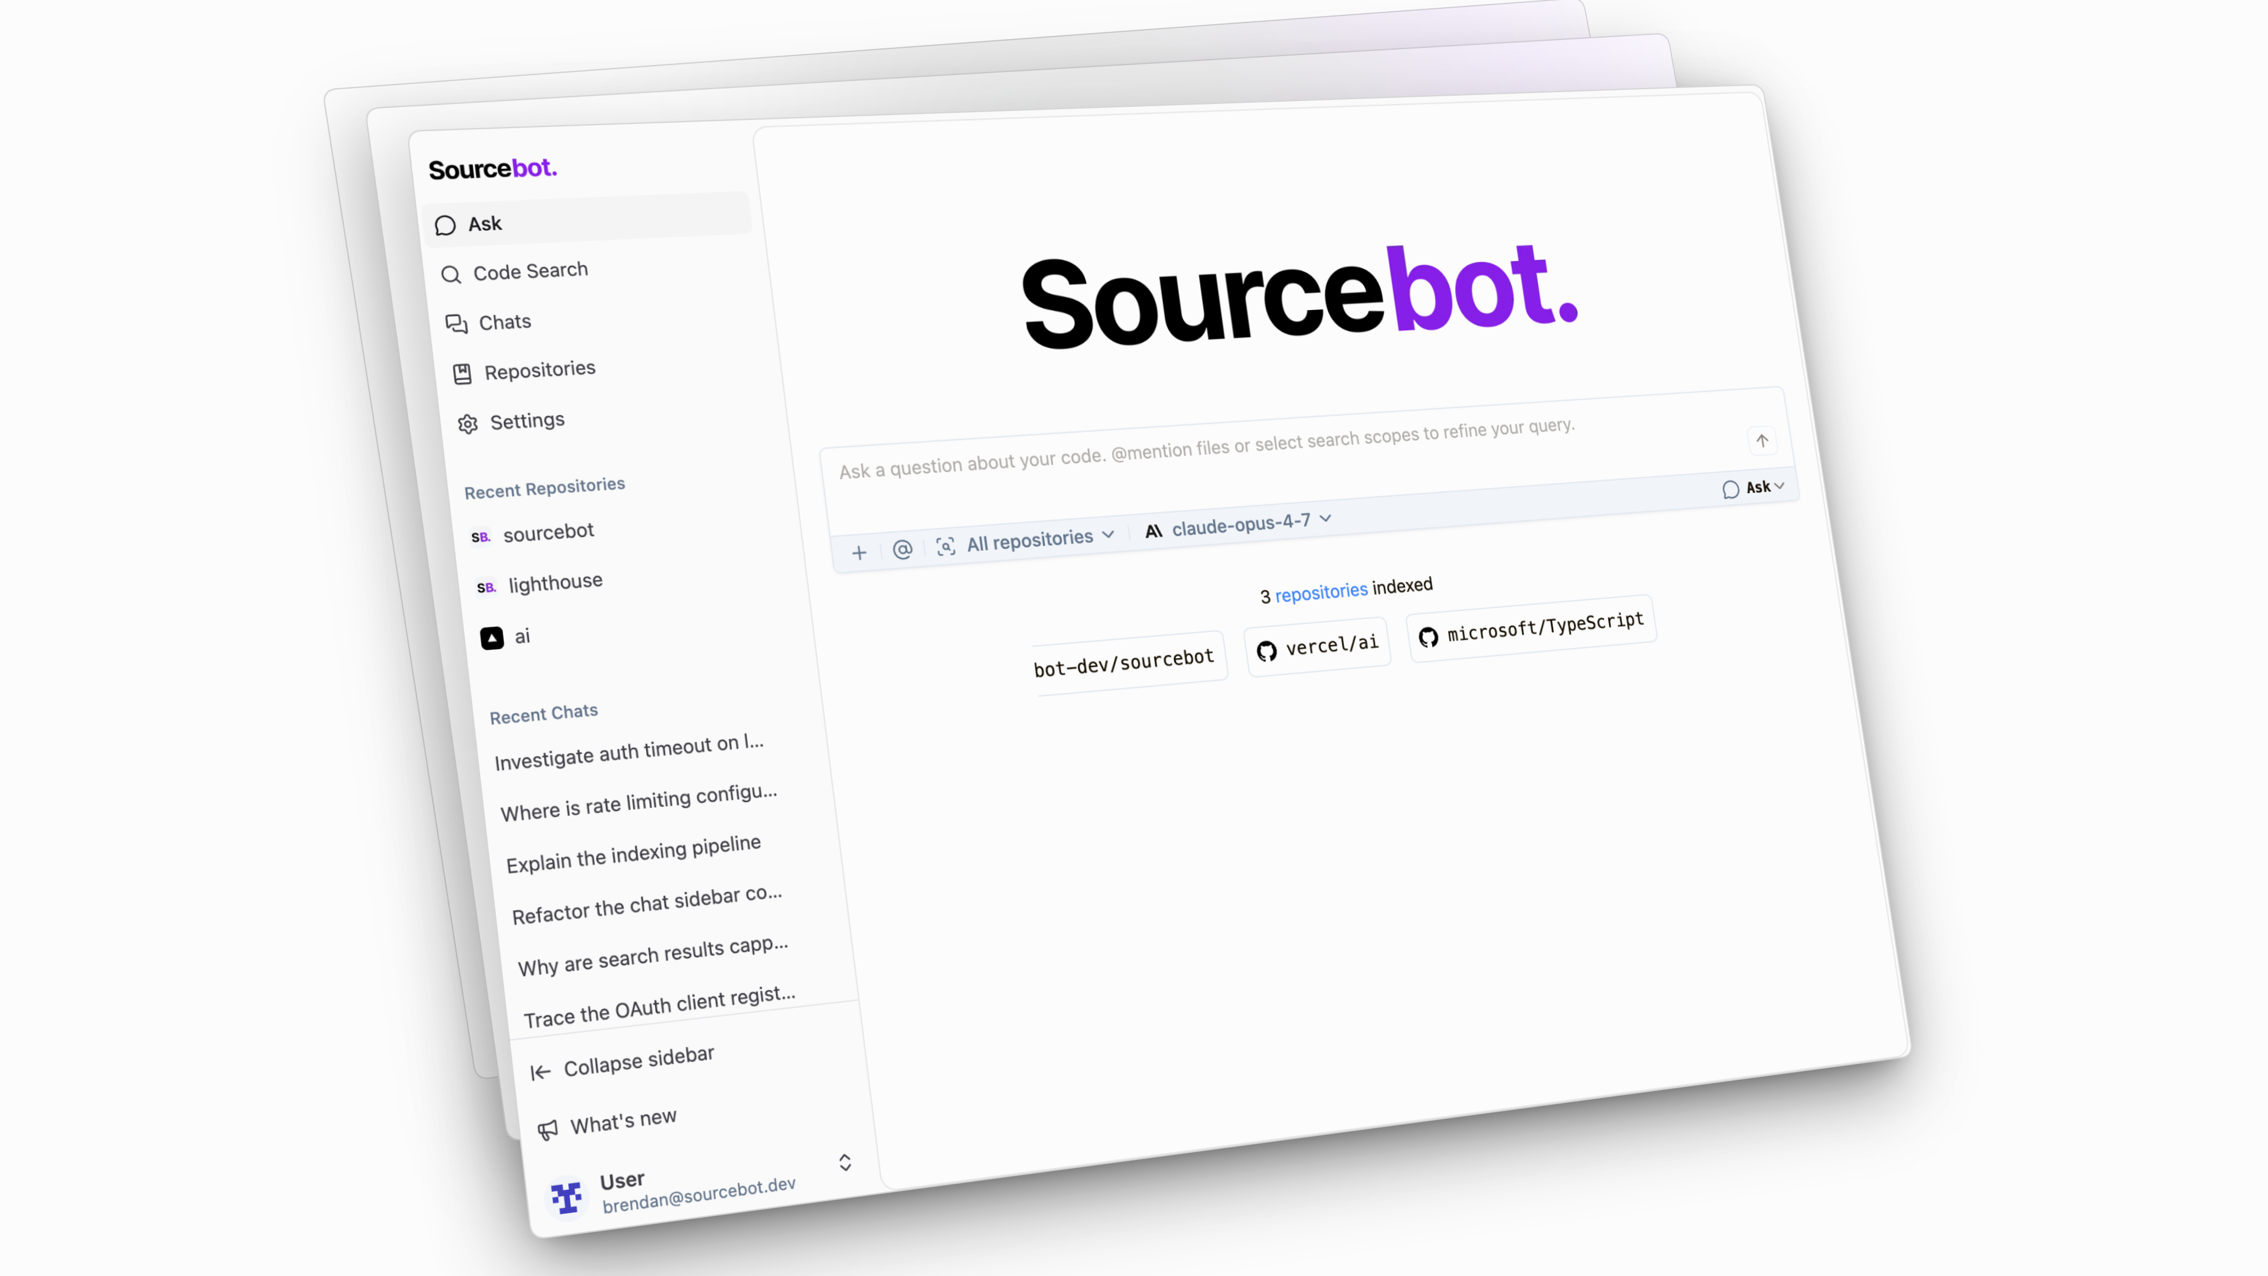Open the Ask mode dropdown in chat box

(1753, 487)
